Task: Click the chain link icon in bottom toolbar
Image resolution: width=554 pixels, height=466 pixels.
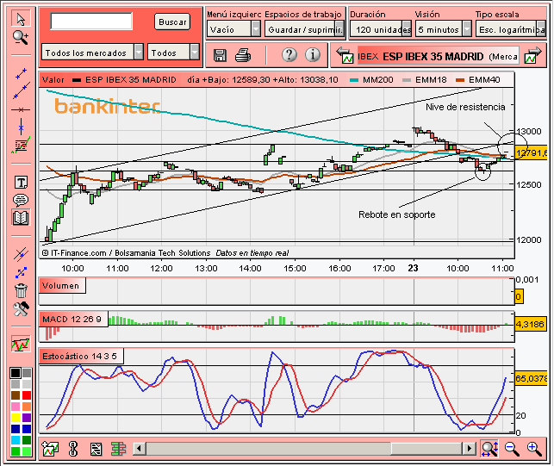Action: [x=73, y=449]
